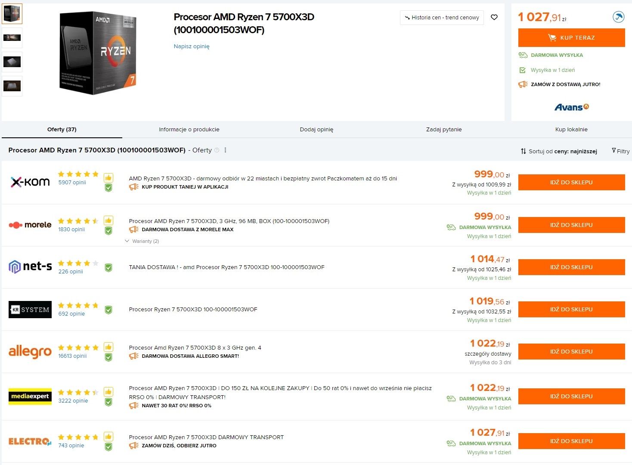Open X-kom '5907 opinii' reviews
The width and height of the screenshot is (632, 465).
click(72, 182)
